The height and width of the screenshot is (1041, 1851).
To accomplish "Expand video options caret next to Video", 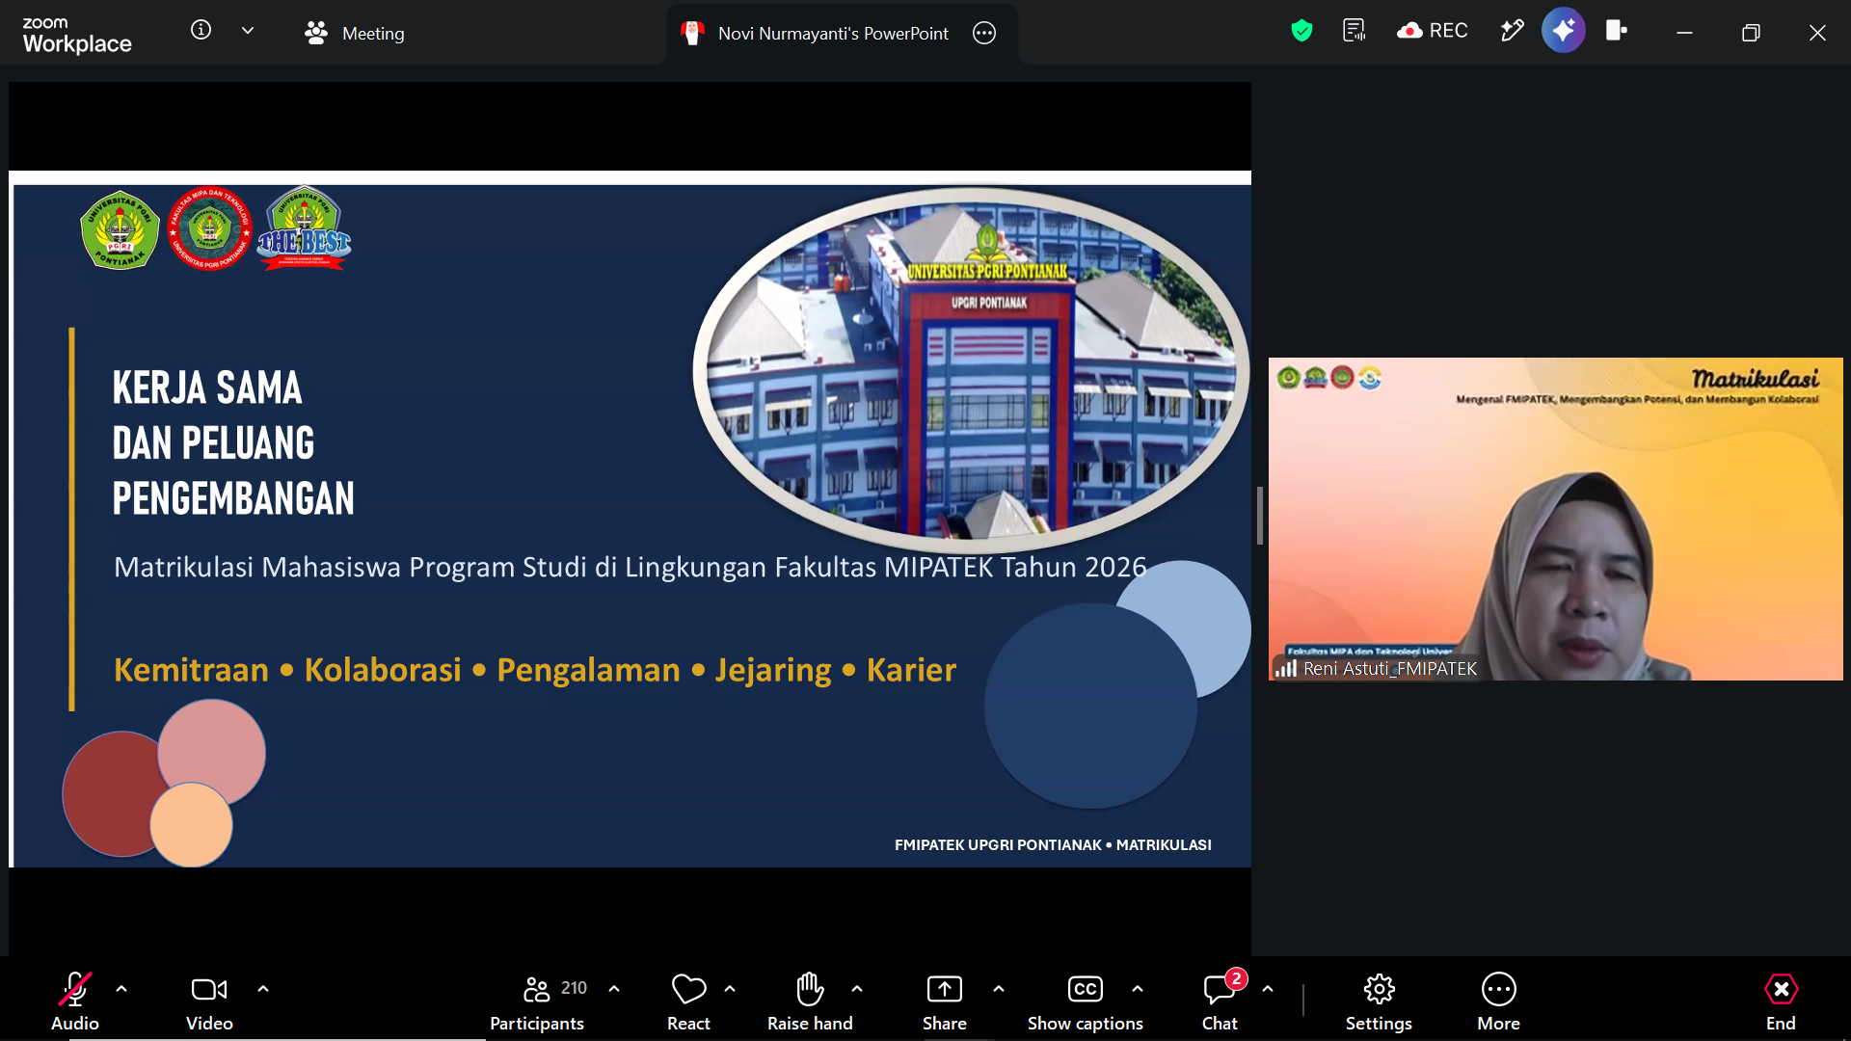I will [263, 989].
